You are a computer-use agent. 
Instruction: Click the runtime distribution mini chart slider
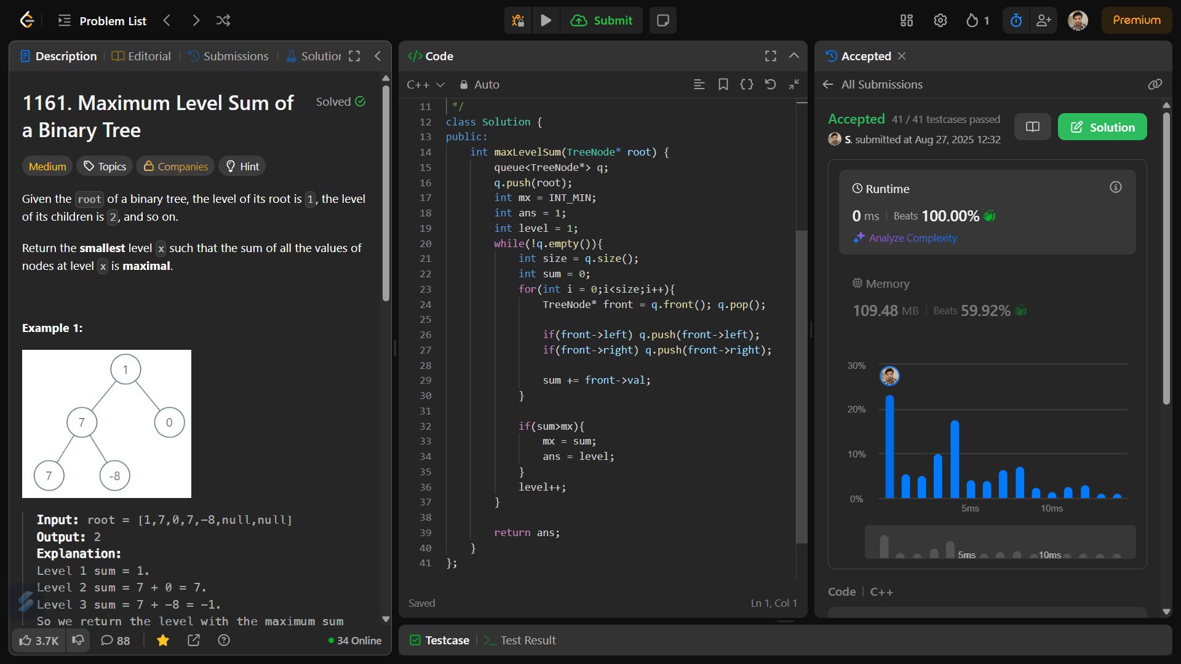click(x=1000, y=542)
